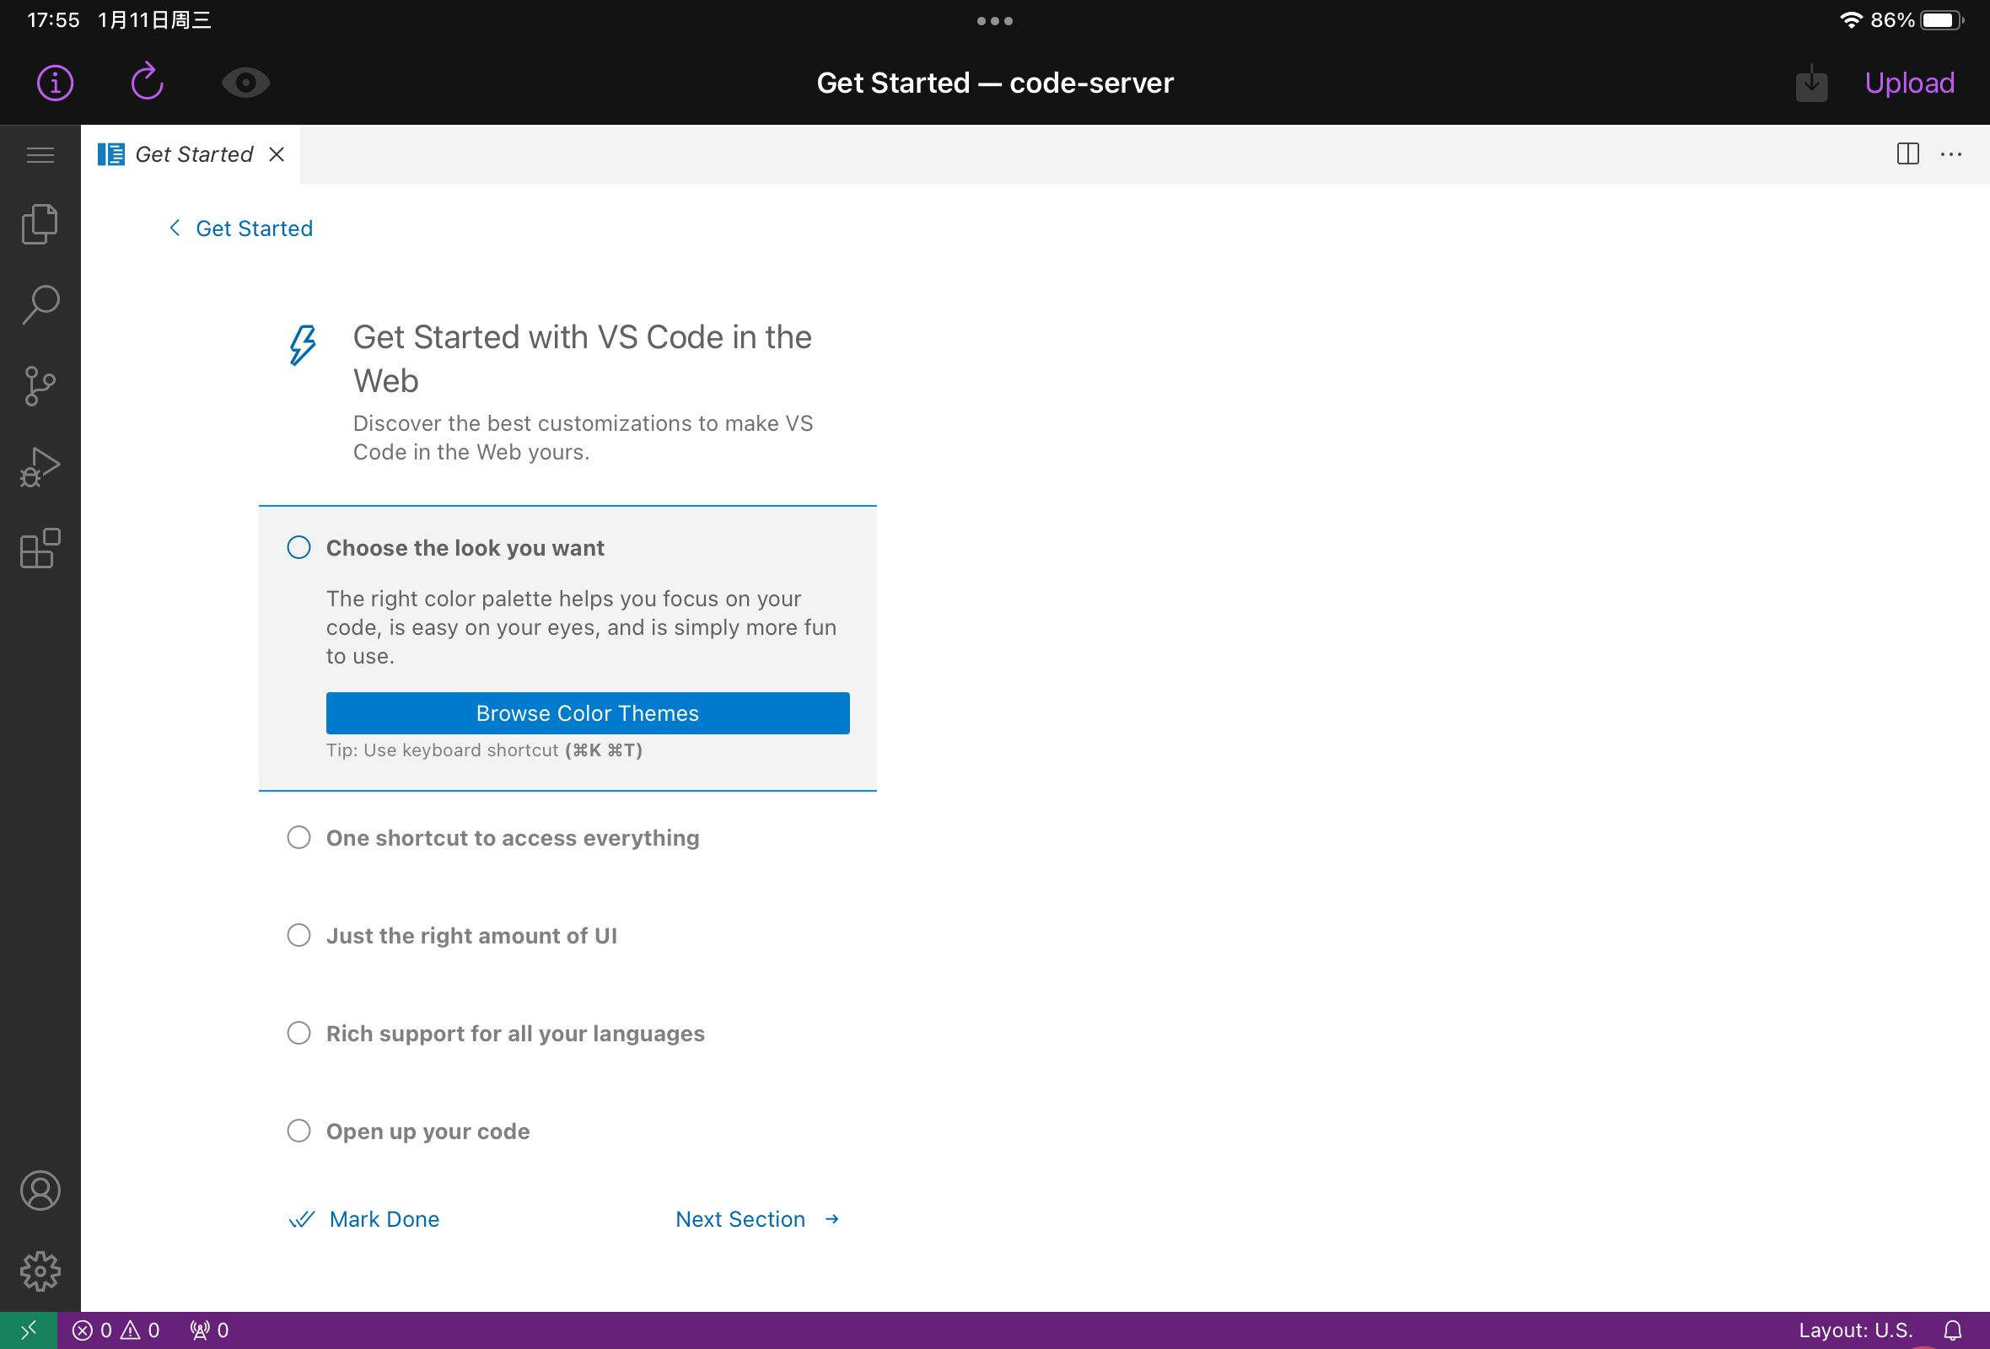Toggle the eye visibility icon

245,83
